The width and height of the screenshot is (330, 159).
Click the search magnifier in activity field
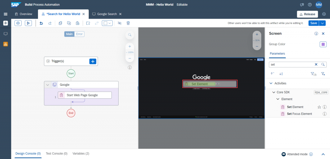pyautogui.click(x=323, y=65)
